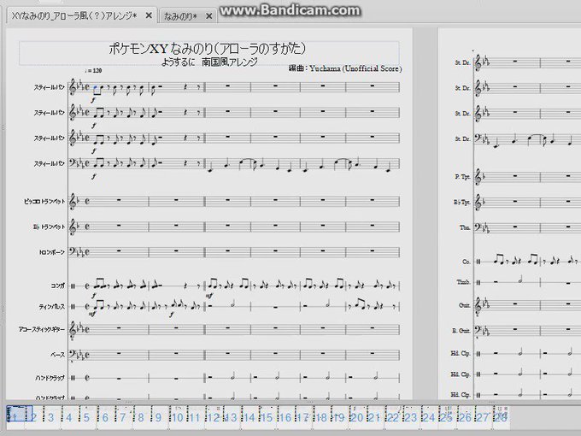Jump to page 11 in the navigator
Screen dimensions: 581x436
195,418
